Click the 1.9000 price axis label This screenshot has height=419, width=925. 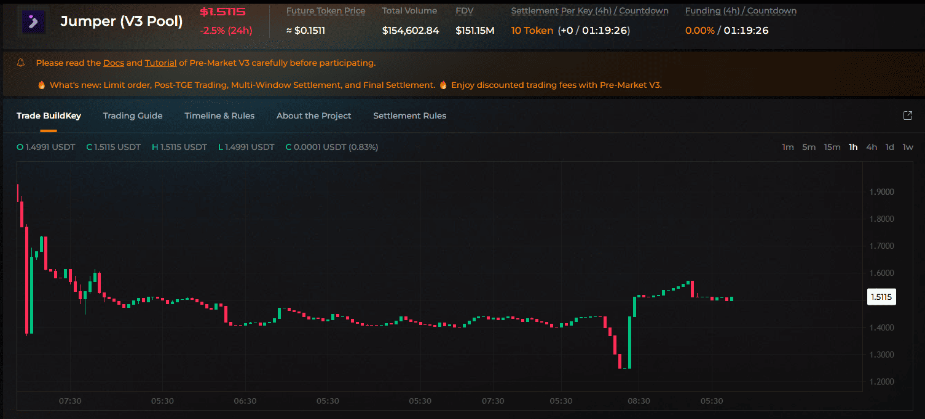(881, 192)
